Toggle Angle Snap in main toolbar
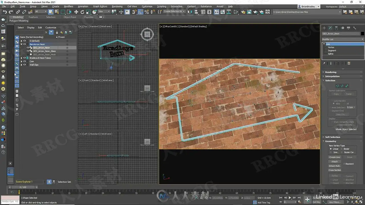Viewport: 365px width, 205px height. point(141,12)
